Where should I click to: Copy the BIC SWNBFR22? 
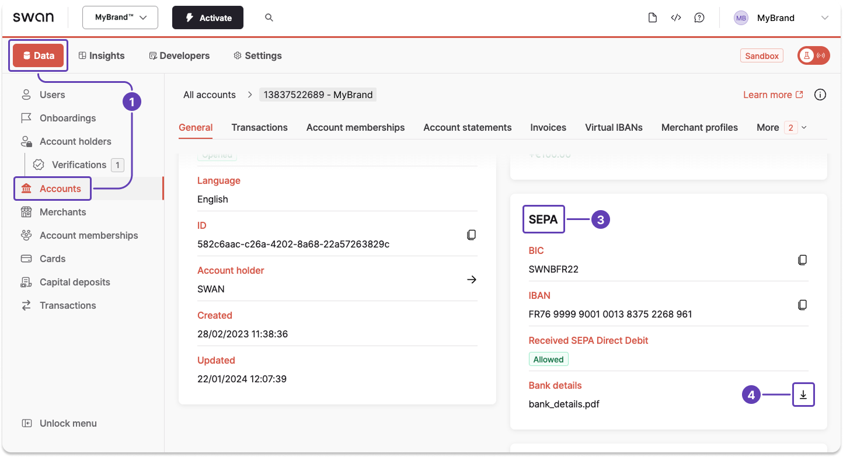[x=803, y=260]
